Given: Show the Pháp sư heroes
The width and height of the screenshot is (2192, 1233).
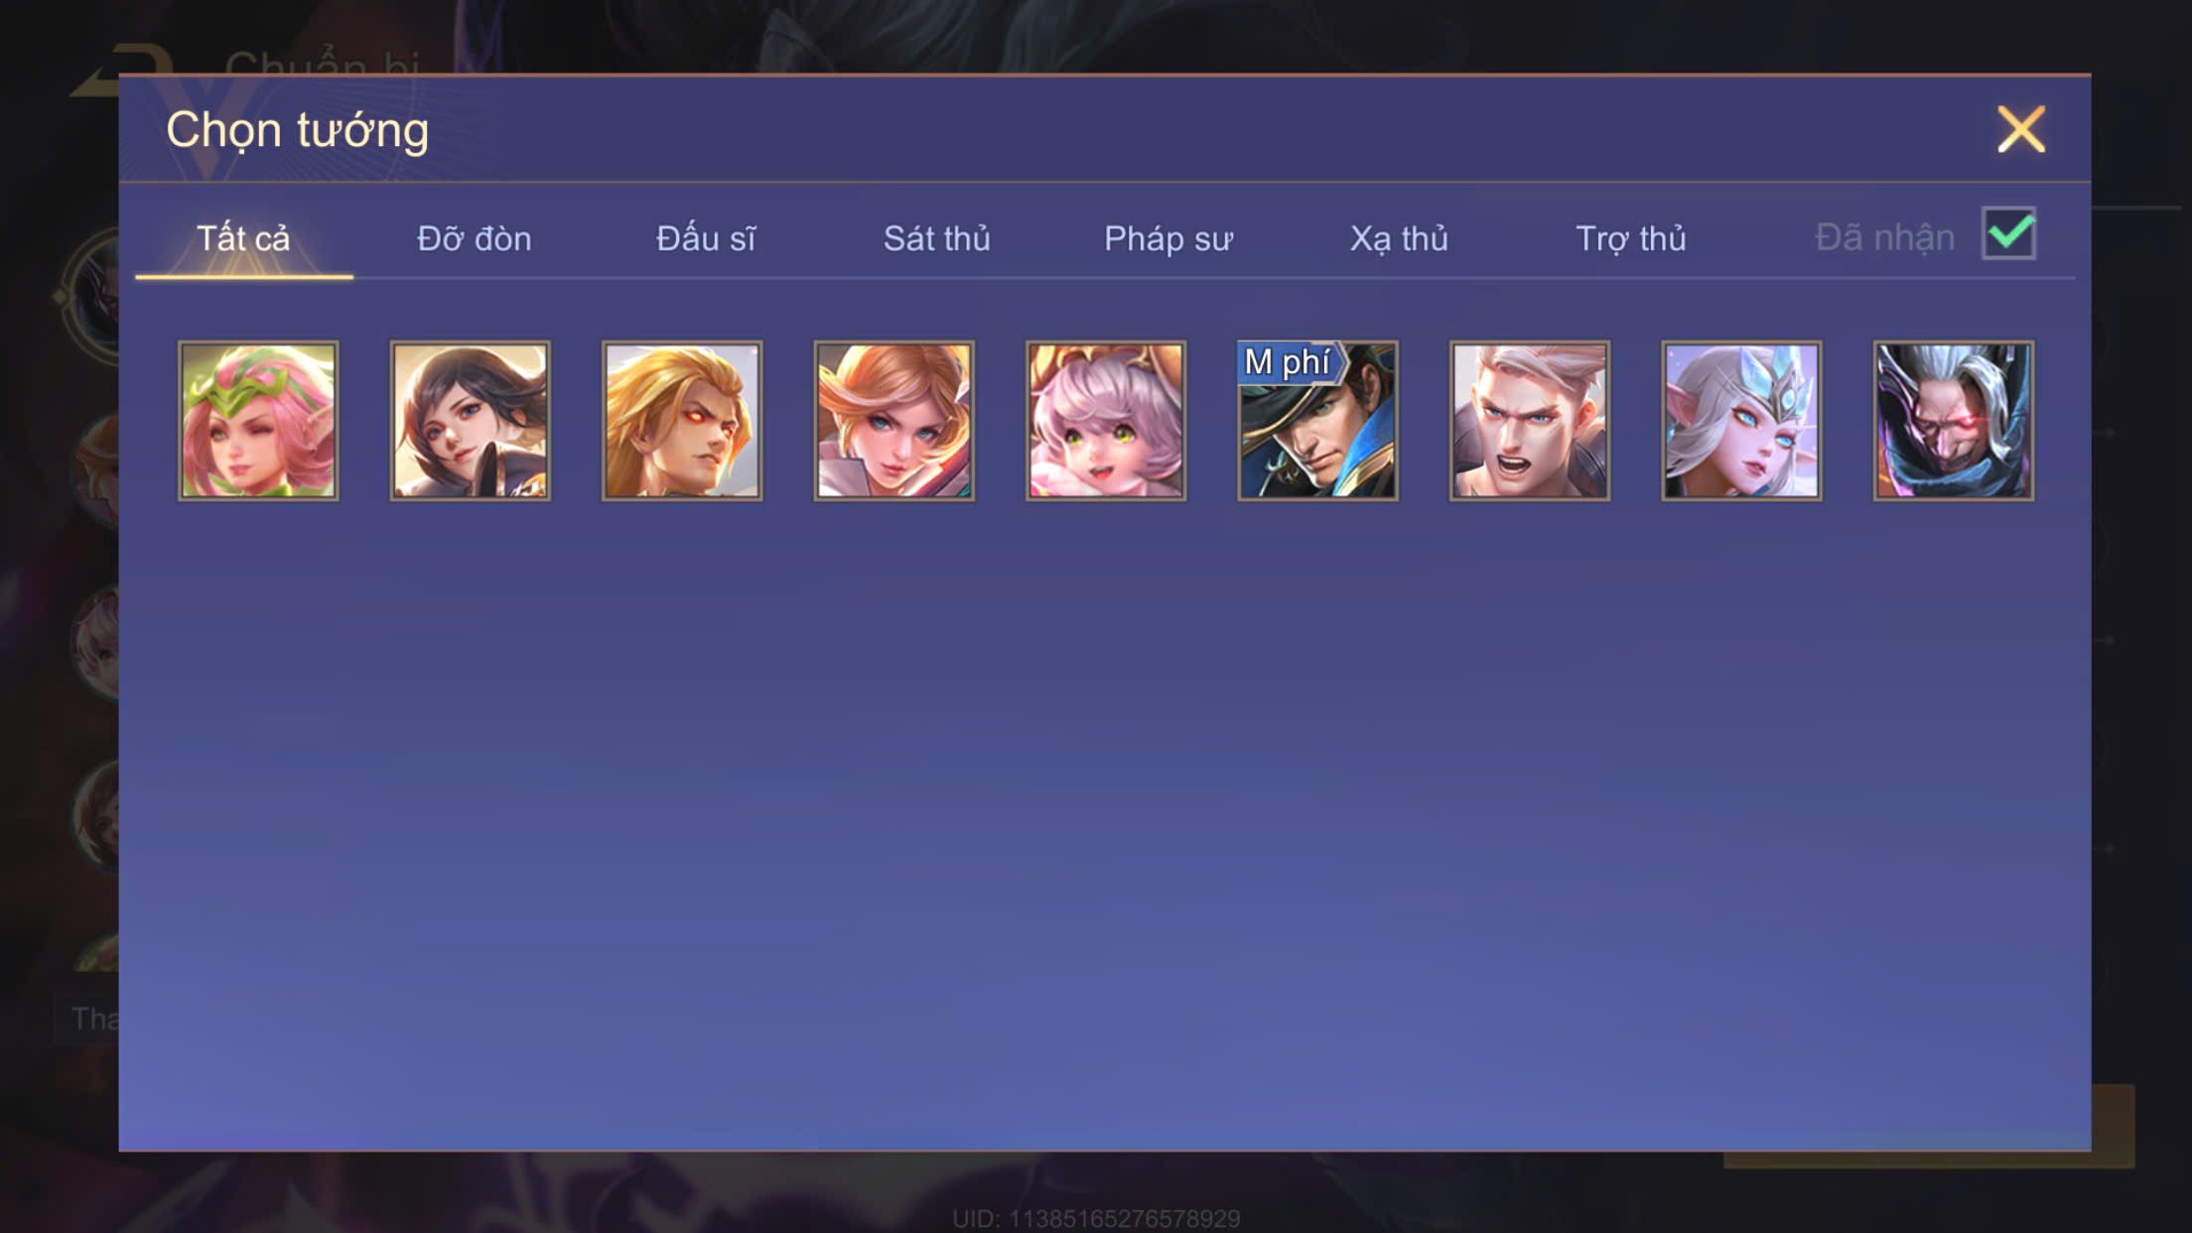Looking at the screenshot, I should tap(1168, 239).
